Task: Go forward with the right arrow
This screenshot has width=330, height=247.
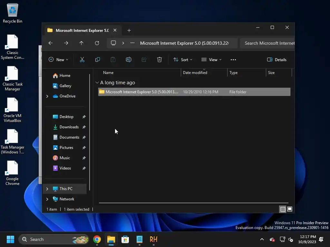Action: tap(66, 43)
